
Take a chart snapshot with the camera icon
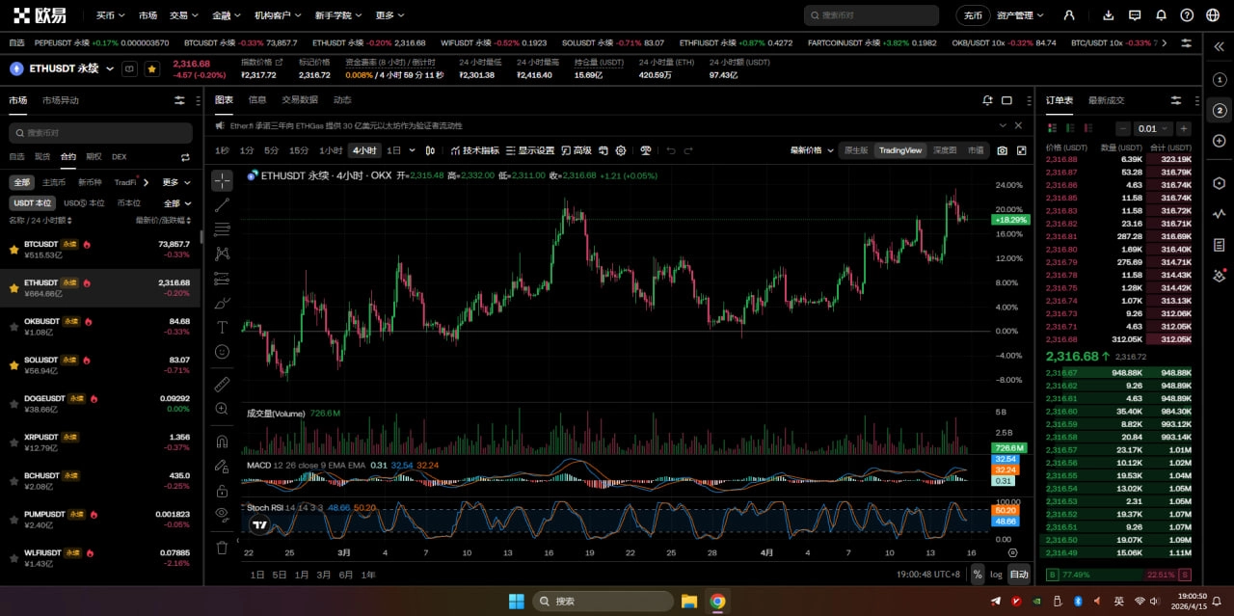1002,150
